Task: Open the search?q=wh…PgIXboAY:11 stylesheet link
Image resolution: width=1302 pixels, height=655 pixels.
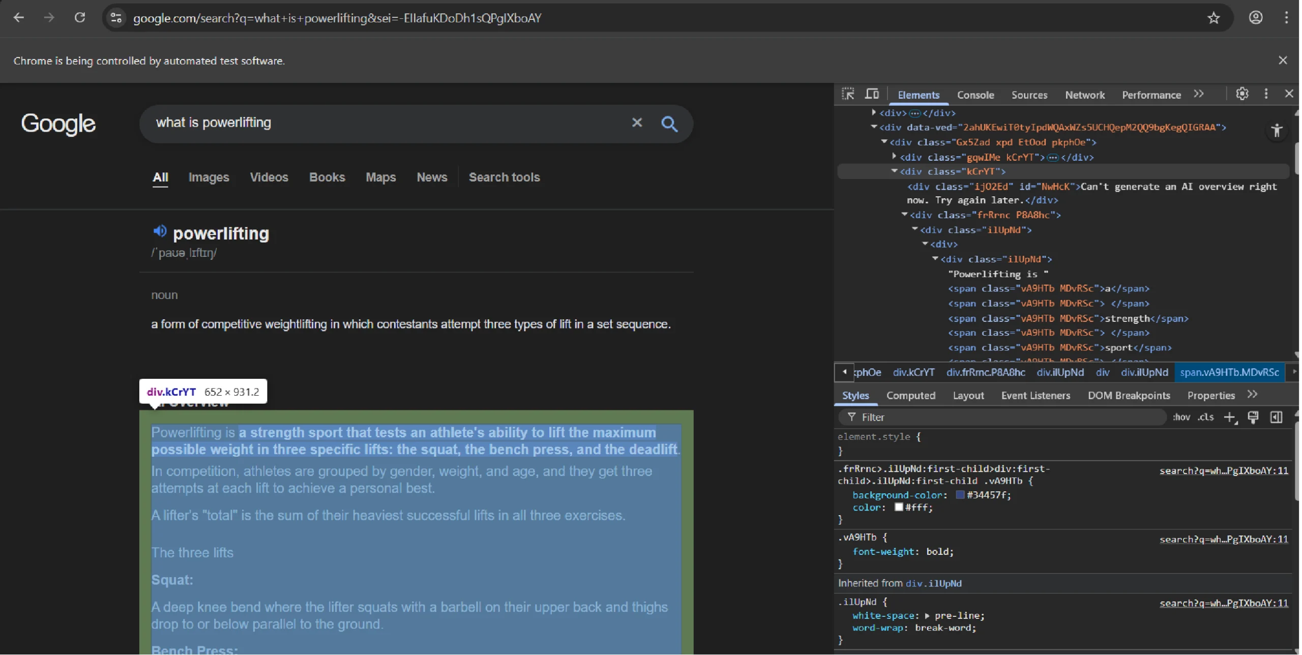Action: 1224,470
